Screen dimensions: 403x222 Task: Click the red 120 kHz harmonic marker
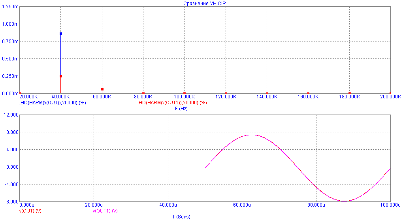click(226, 93)
